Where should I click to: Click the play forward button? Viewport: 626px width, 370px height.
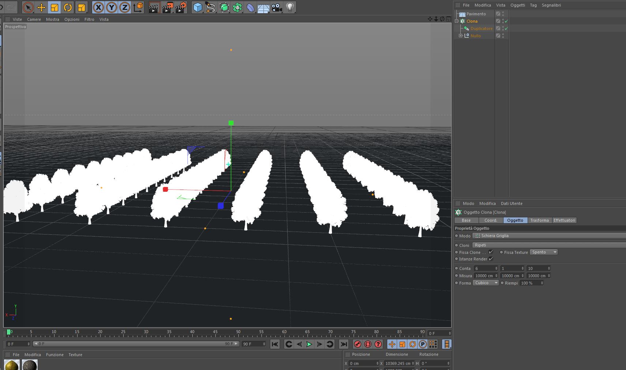[x=309, y=344]
